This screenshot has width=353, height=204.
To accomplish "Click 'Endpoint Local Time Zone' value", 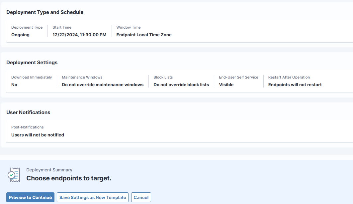I will (x=144, y=35).
